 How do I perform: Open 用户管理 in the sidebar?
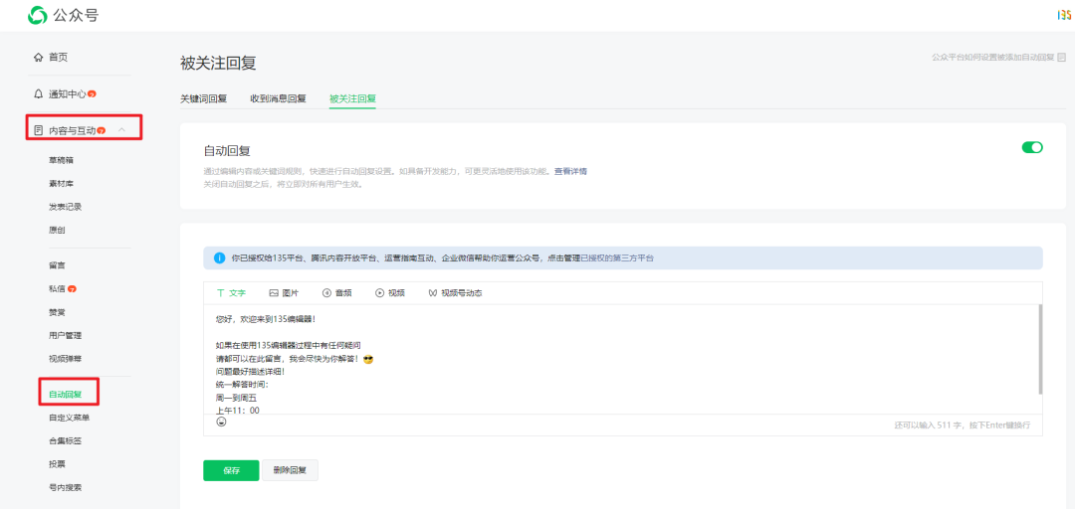[65, 336]
